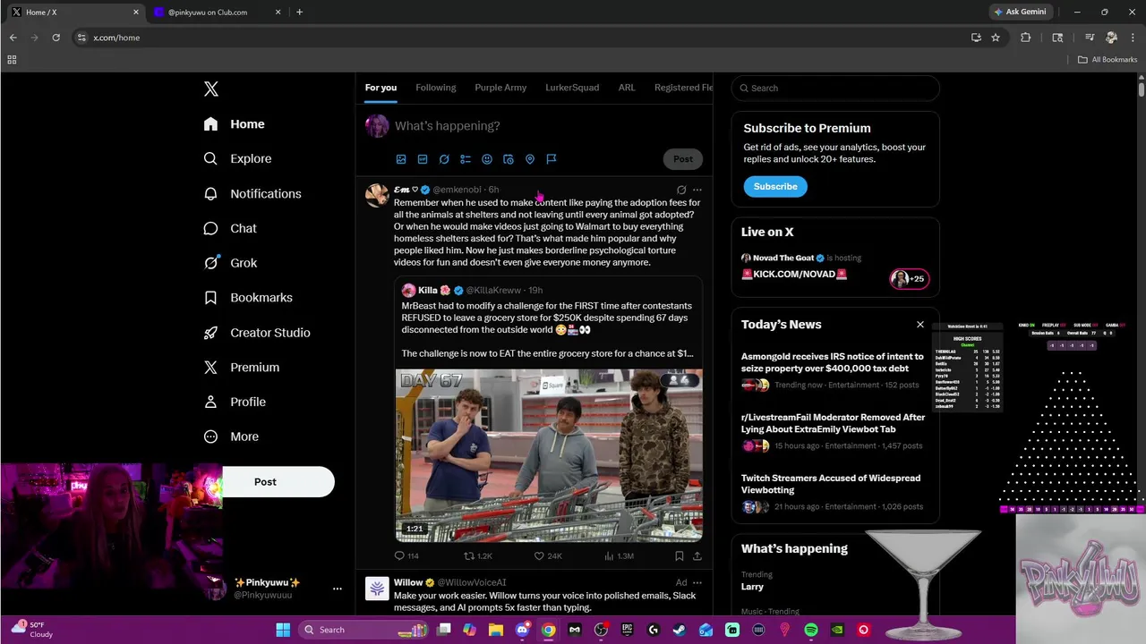
Task: Like the emkenobi post showing 24K
Action: click(548, 555)
